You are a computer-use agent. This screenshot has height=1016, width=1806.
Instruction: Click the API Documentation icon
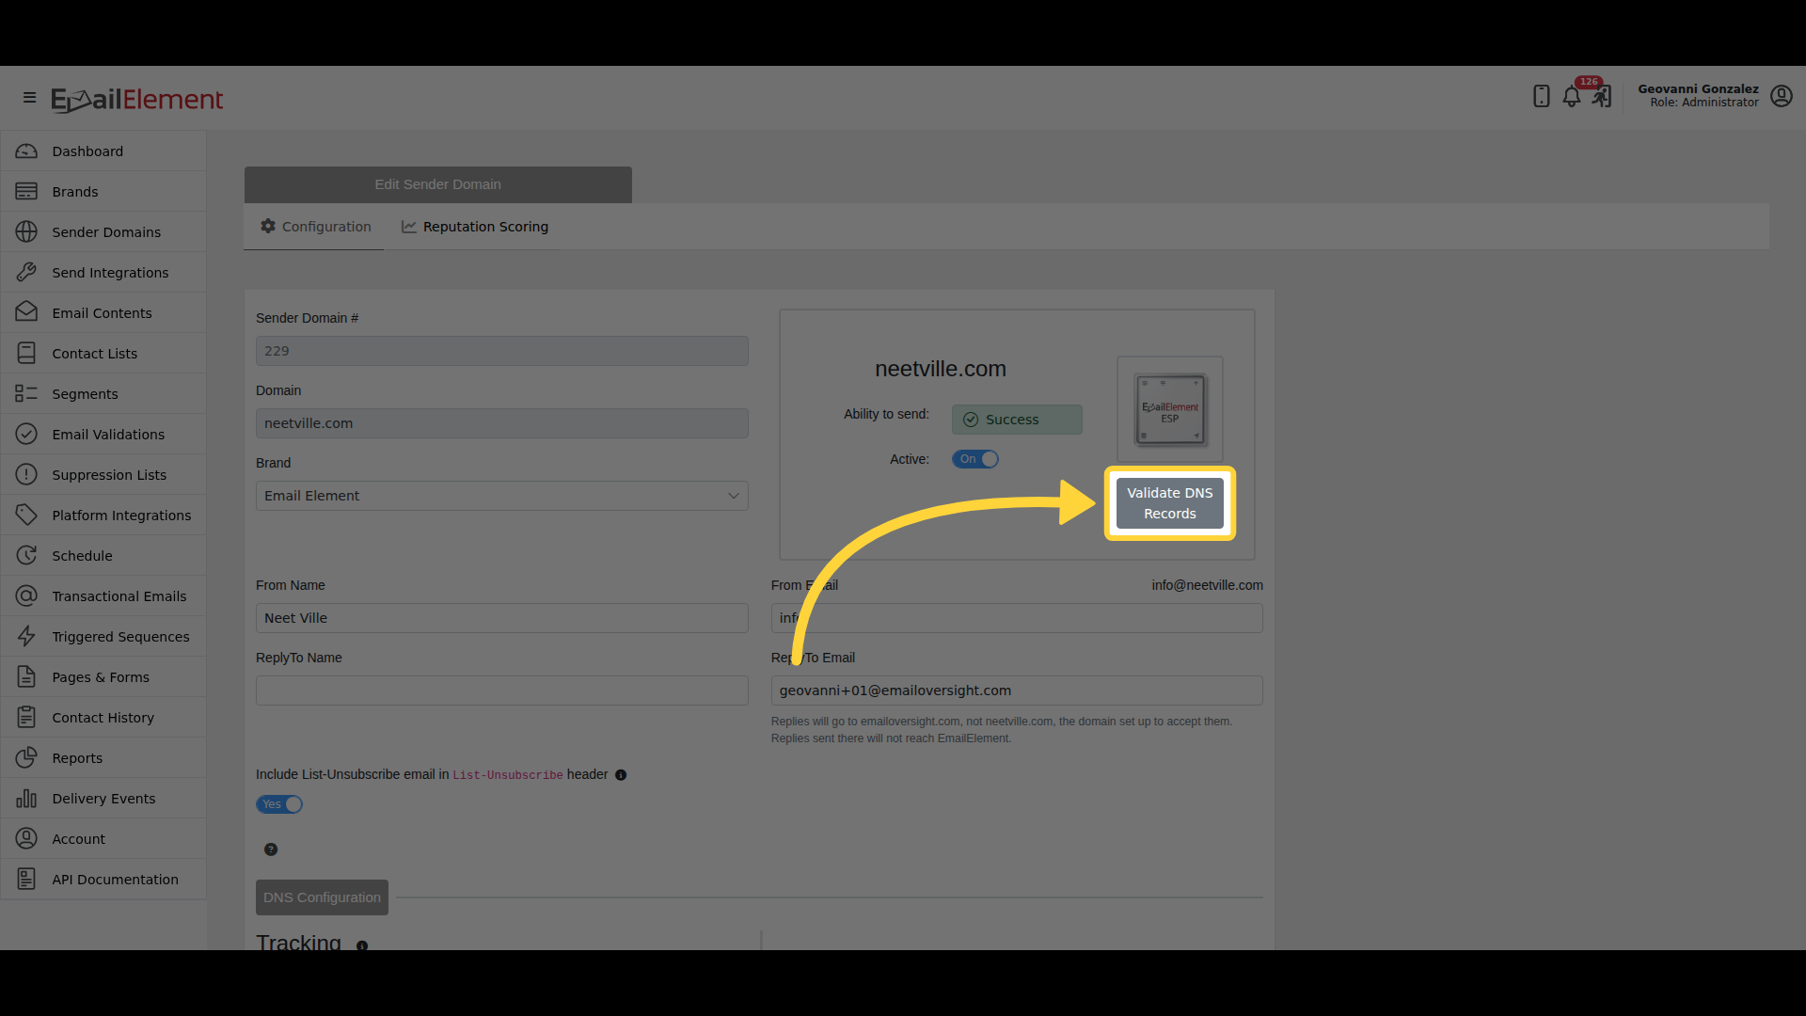pyautogui.click(x=26, y=880)
